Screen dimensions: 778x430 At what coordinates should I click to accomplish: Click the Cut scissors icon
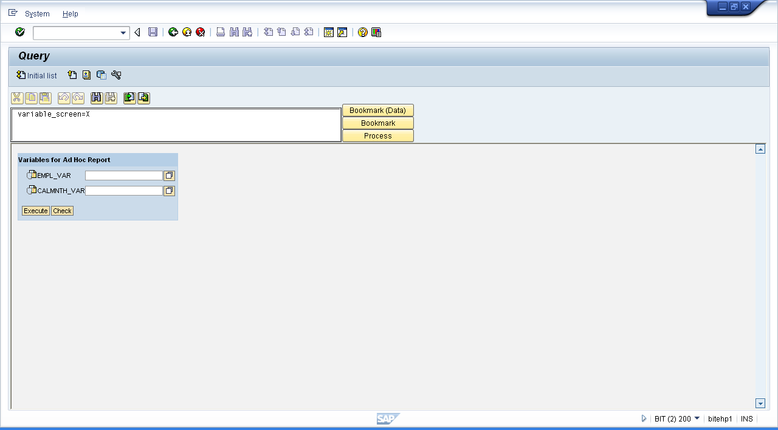click(17, 98)
